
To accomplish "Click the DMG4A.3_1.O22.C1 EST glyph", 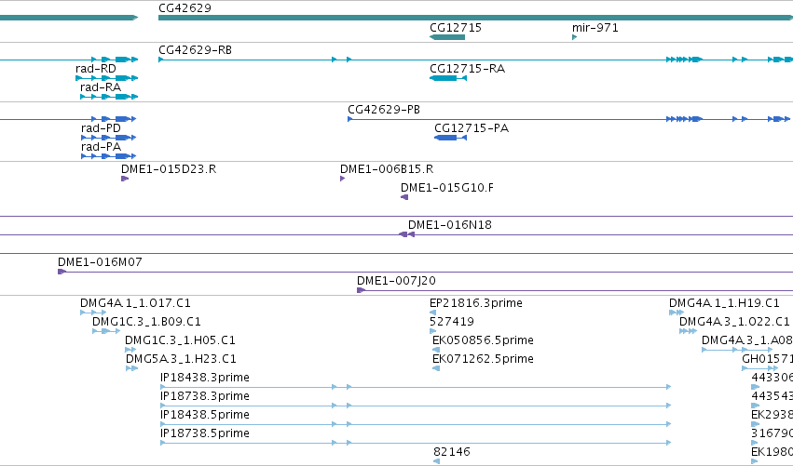I will point(688,331).
